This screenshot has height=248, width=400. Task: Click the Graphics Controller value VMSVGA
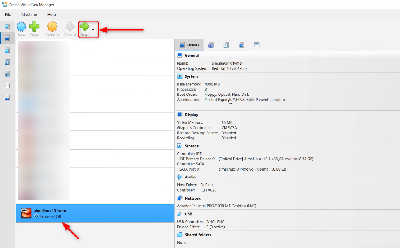coord(229,128)
